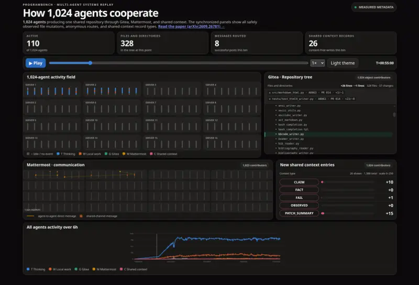Image resolution: width=419 pixels, height=285 pixels.
Task: Start the replay with the Play button
Action: coord(36,63)
